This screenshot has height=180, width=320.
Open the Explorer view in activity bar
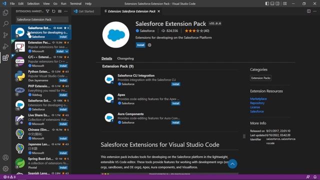tap(5, 12)
